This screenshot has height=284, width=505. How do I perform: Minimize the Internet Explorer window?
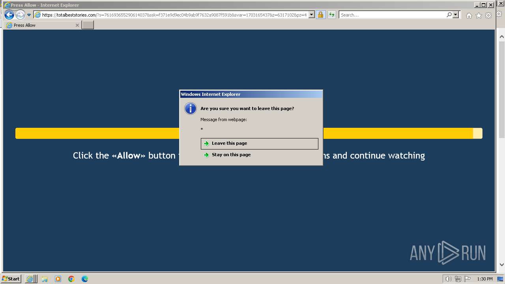coord(477,5)
